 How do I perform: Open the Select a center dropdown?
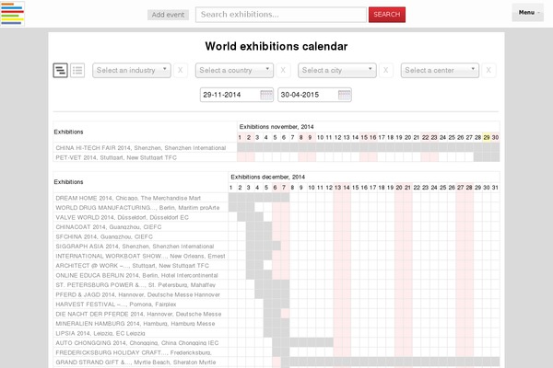(440, 70)
